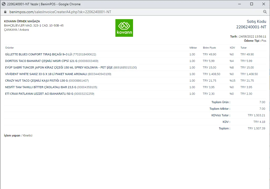Viewport: 270px width, 189px height.
Task: Select the %4 KDV rate for Doritos
Action: [x=232, y=61]
